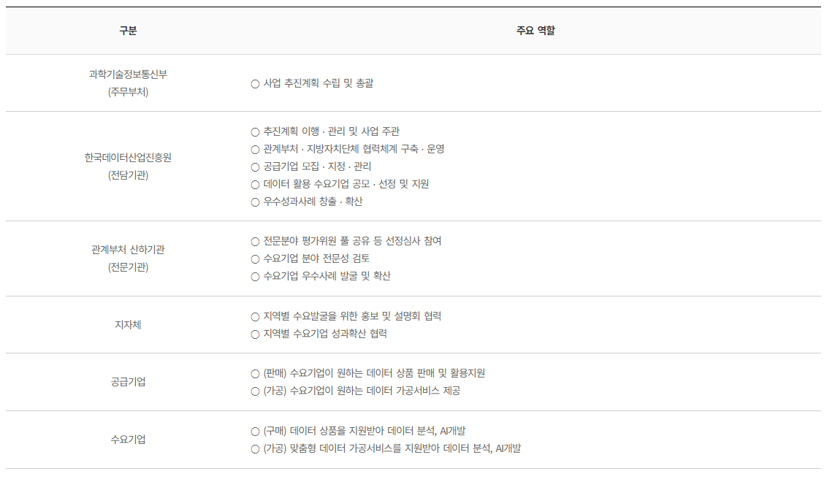835x482 pixels.
Task: Click the 구분 column header
Action: pyautogui.click(x=128, y=31)
